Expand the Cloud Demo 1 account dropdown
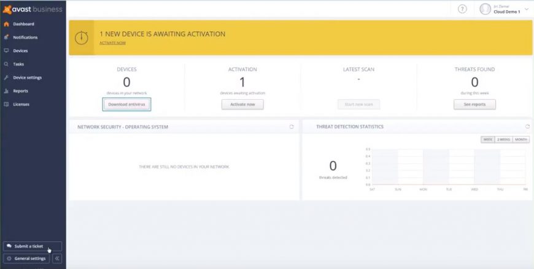The image size is (534, 269). coord(527,10)
